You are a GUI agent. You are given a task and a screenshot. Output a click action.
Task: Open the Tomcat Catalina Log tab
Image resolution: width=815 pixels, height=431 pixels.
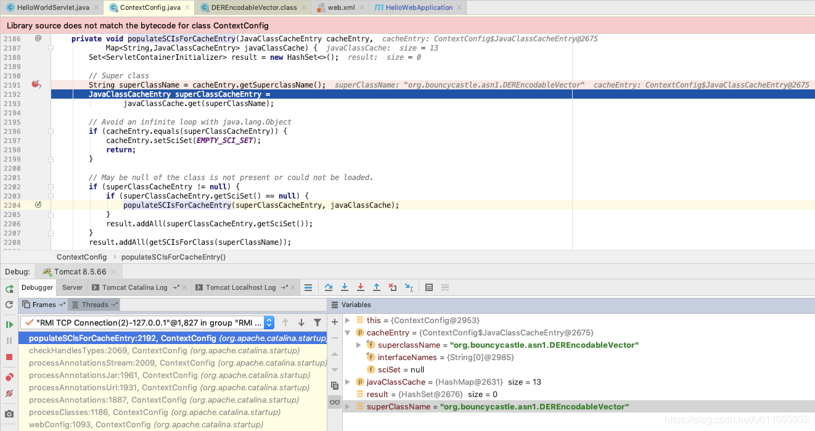[135, 287]
